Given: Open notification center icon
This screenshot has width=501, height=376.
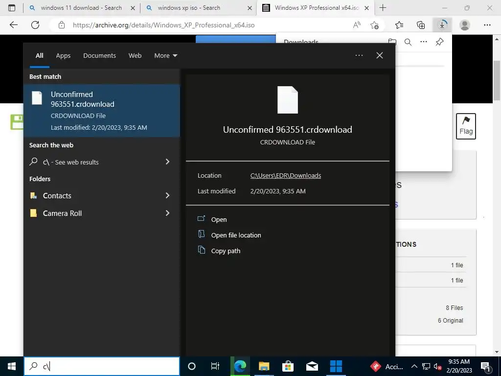Looking at the screenshot, I should (x=485, y=367).
